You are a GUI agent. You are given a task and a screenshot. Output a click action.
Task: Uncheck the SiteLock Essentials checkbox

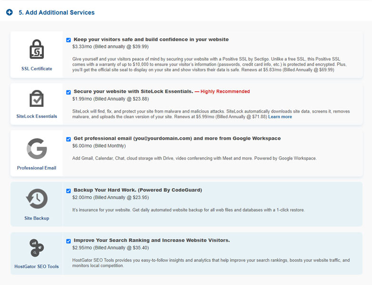(x=69, y=92)
